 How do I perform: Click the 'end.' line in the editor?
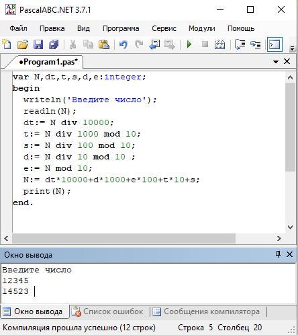[23, 202]
